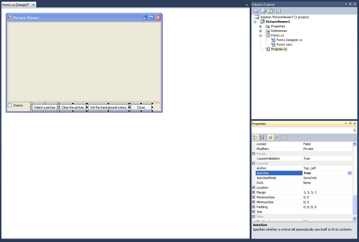Show the Properties list icon in Properties panel
The height and width of the screenshot is (242, 359).
270,137
